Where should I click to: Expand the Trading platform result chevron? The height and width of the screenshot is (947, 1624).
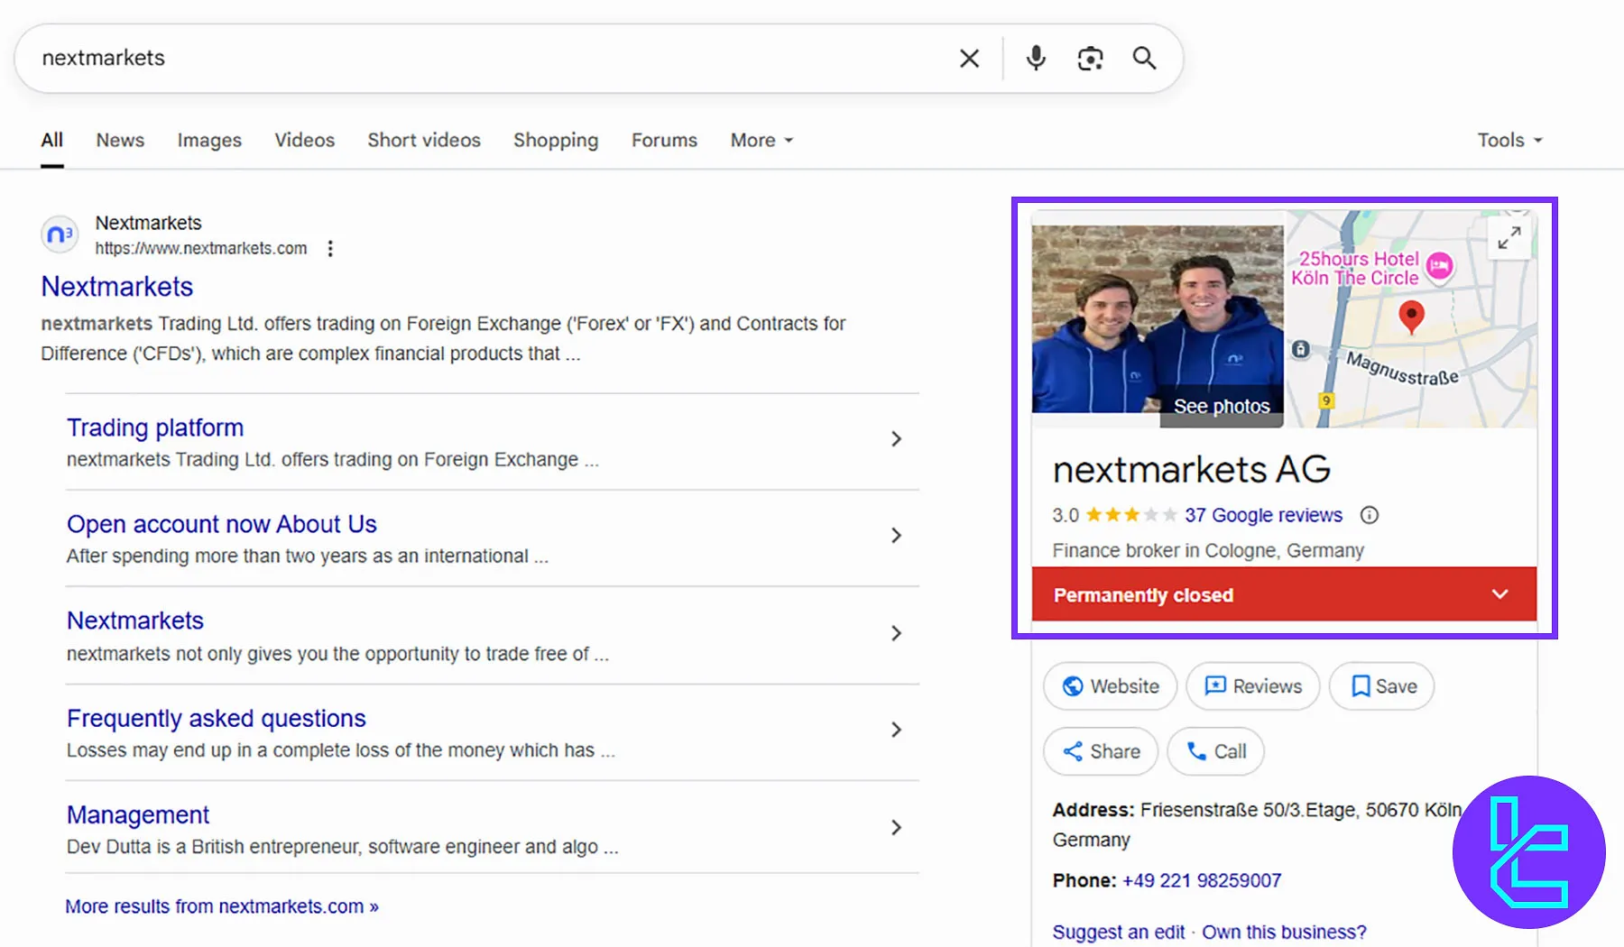coord(896,439)
